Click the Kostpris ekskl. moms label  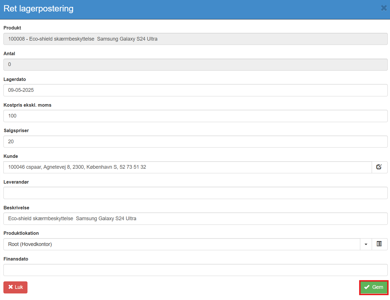[27, 105]
